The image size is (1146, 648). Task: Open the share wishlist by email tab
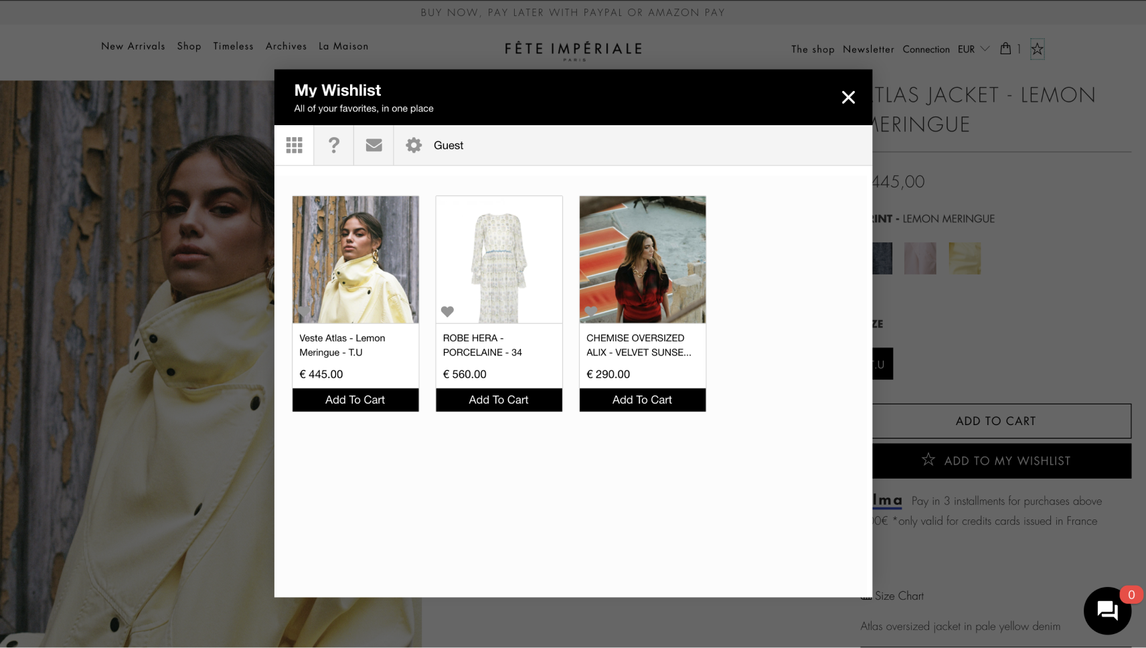pos(374,145)
